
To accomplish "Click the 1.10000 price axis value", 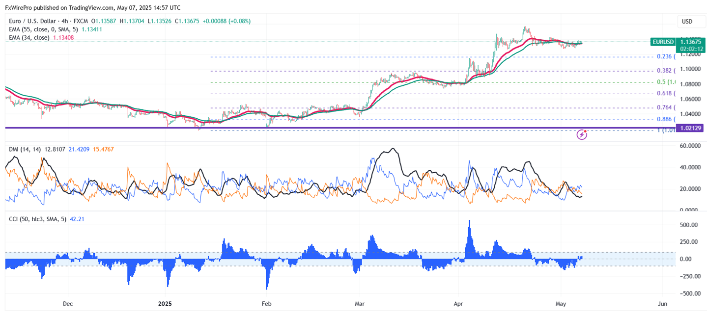I will 689,69.
